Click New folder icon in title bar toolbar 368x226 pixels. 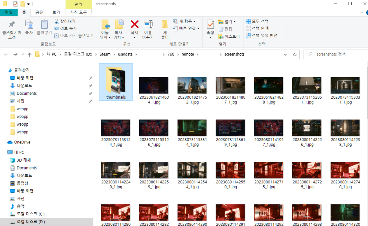(22, 4)
